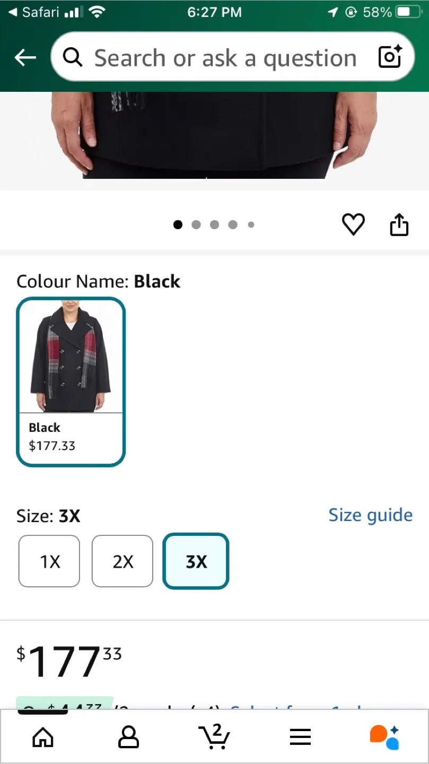Go to Amazon home via house icon
Viewport: 429px width, 764px height.
42,736
